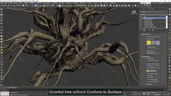The image size is (171, 96).
Task: Open the Edit menu
Action: (6, 3)
